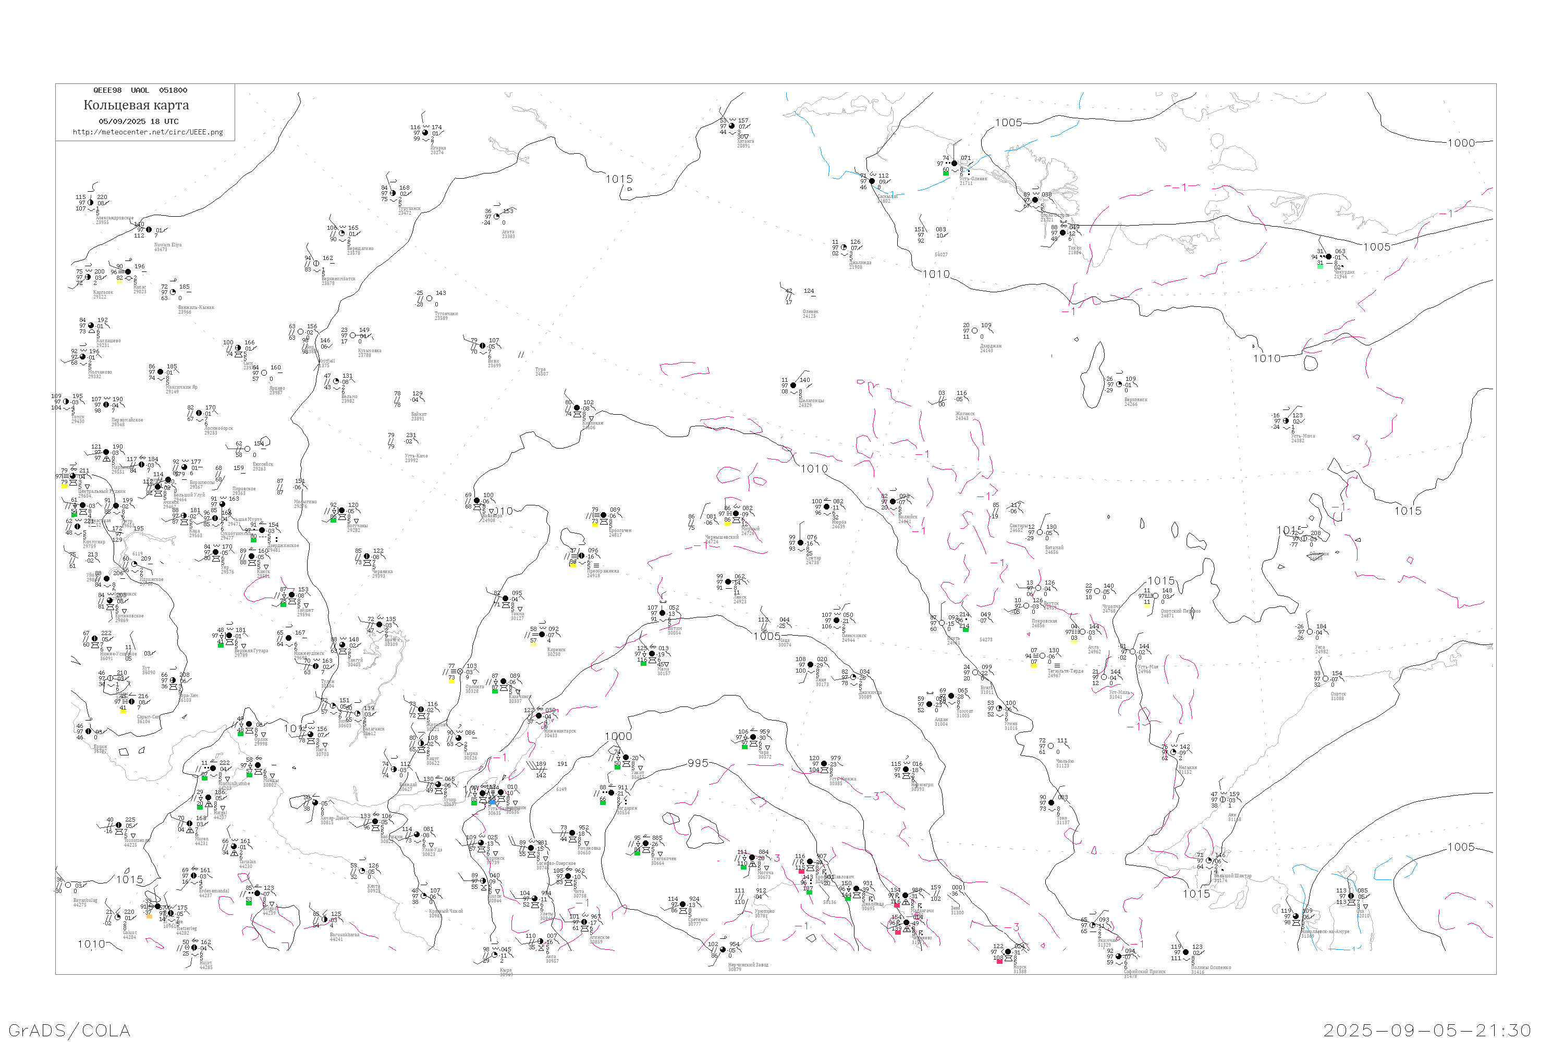Click the Кольцевая карта map title
This screenshot has height=1042, width=1564.
[x=136, y=105]
